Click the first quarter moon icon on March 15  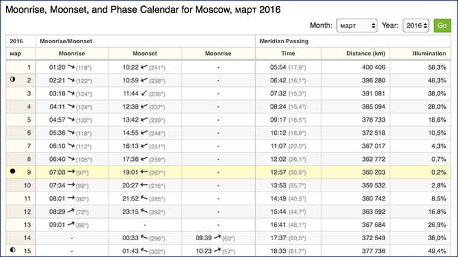point(13,249)
